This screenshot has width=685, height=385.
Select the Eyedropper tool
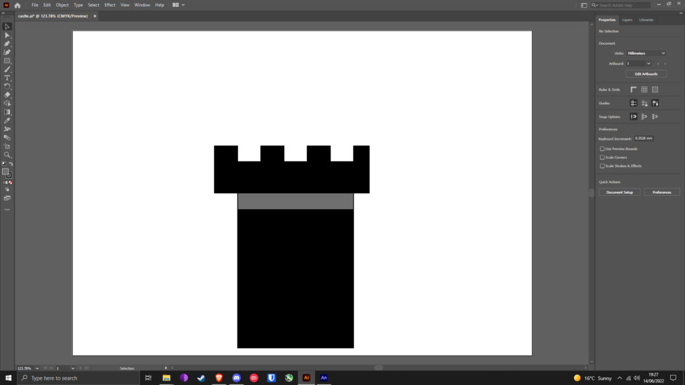click(7, 120)
